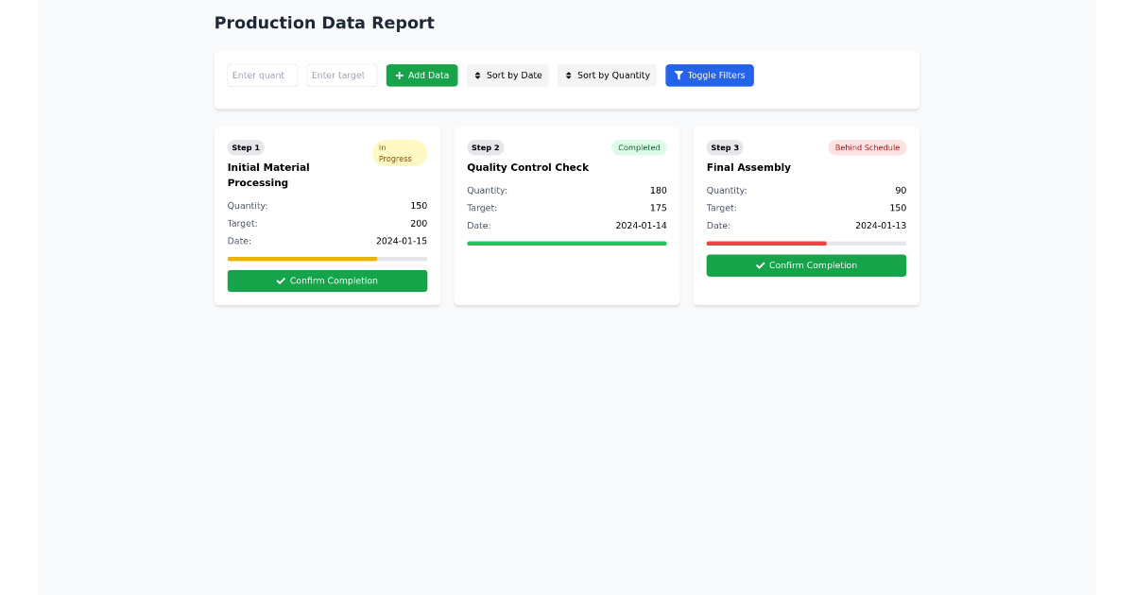Click the sort arrows icon beside Sort by Quantity
Viewport: 1134px width, 595px height.
pos(568,76)
